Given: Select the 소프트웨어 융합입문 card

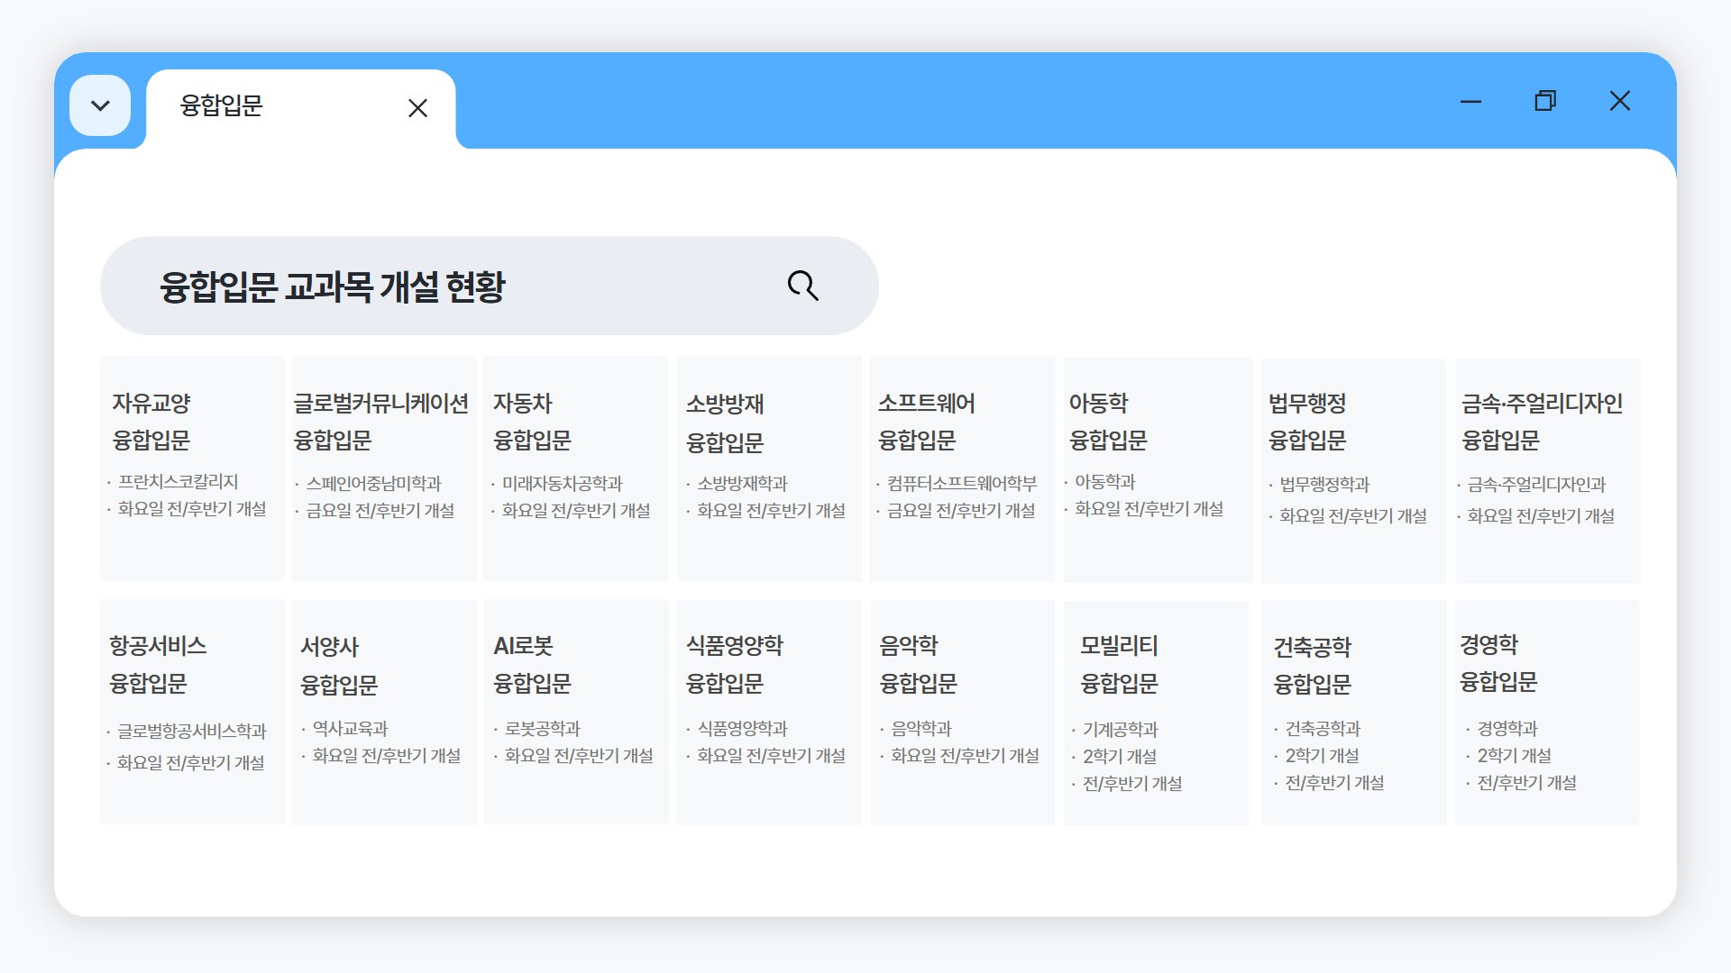Looking at the screenshot, I should point(961,468).
